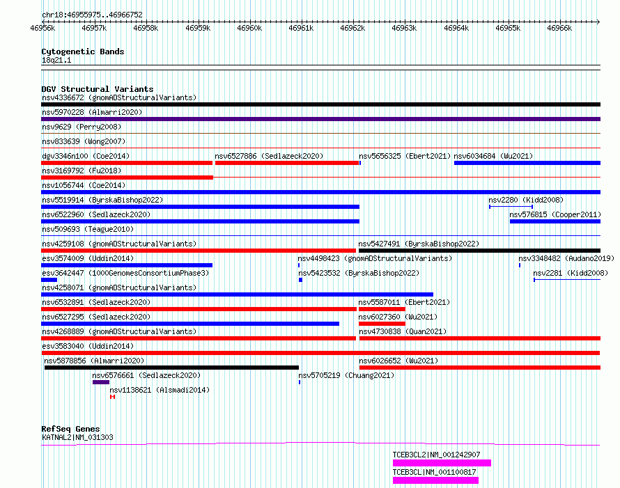Viewport: 620px width, 488px height.
Task: Select short purple nsv6576661 bar
Action: [x=101, y=382]
